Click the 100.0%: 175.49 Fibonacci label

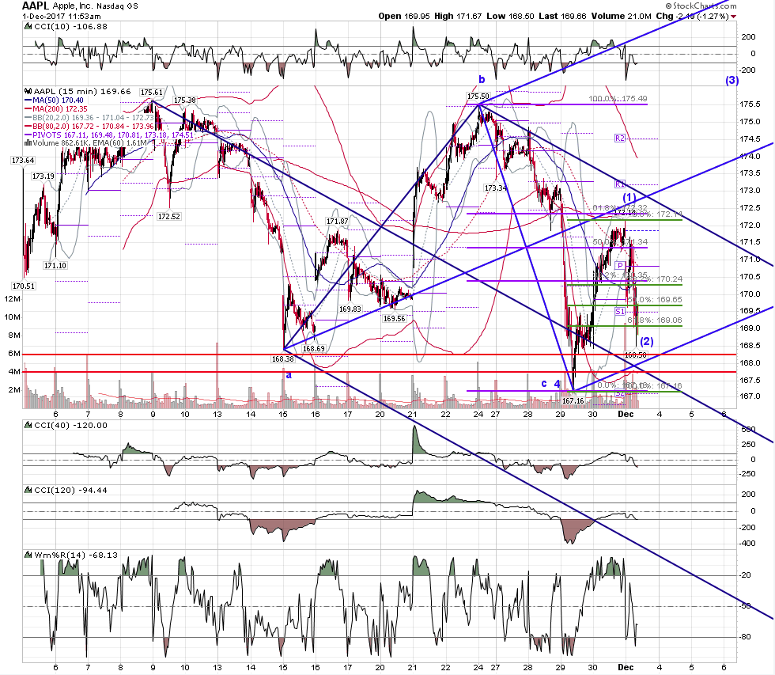pos(618,99)
